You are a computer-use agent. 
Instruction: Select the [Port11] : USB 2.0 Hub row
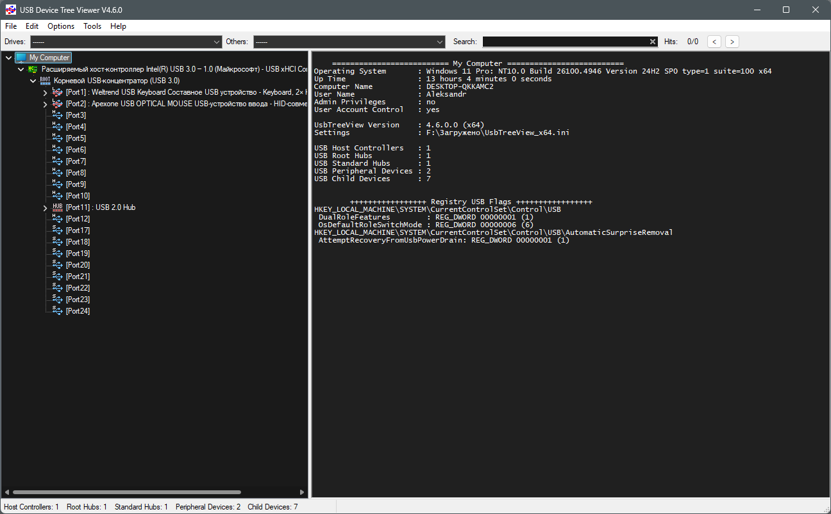101,207
